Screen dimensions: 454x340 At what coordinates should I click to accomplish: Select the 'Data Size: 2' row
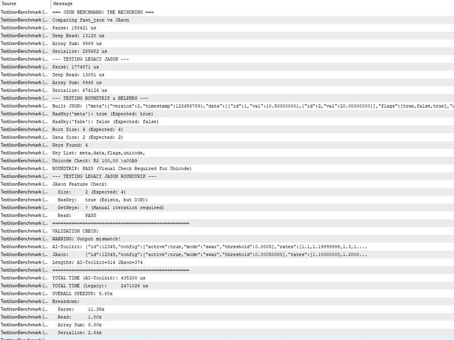point(227,137)
